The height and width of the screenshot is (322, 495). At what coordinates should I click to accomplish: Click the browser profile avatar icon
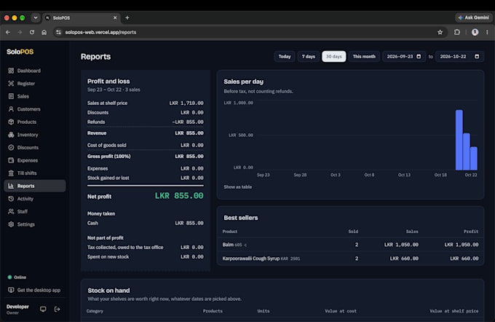(x=475, y=32)
